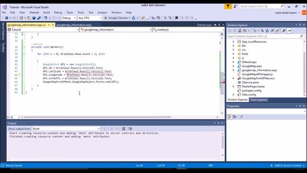The image size is (307, 173).
Task: Open the markers() member dropdown
Action: pos(189,30)
